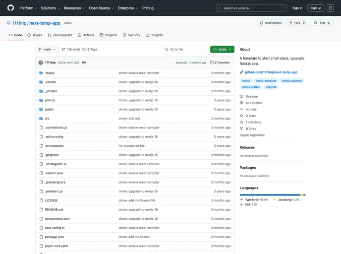Expand the Platform menu in header
The width and height of the screenshot is (341, 254).
tap(28, 8)
